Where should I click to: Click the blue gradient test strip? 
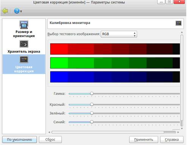tap(115, 77)
